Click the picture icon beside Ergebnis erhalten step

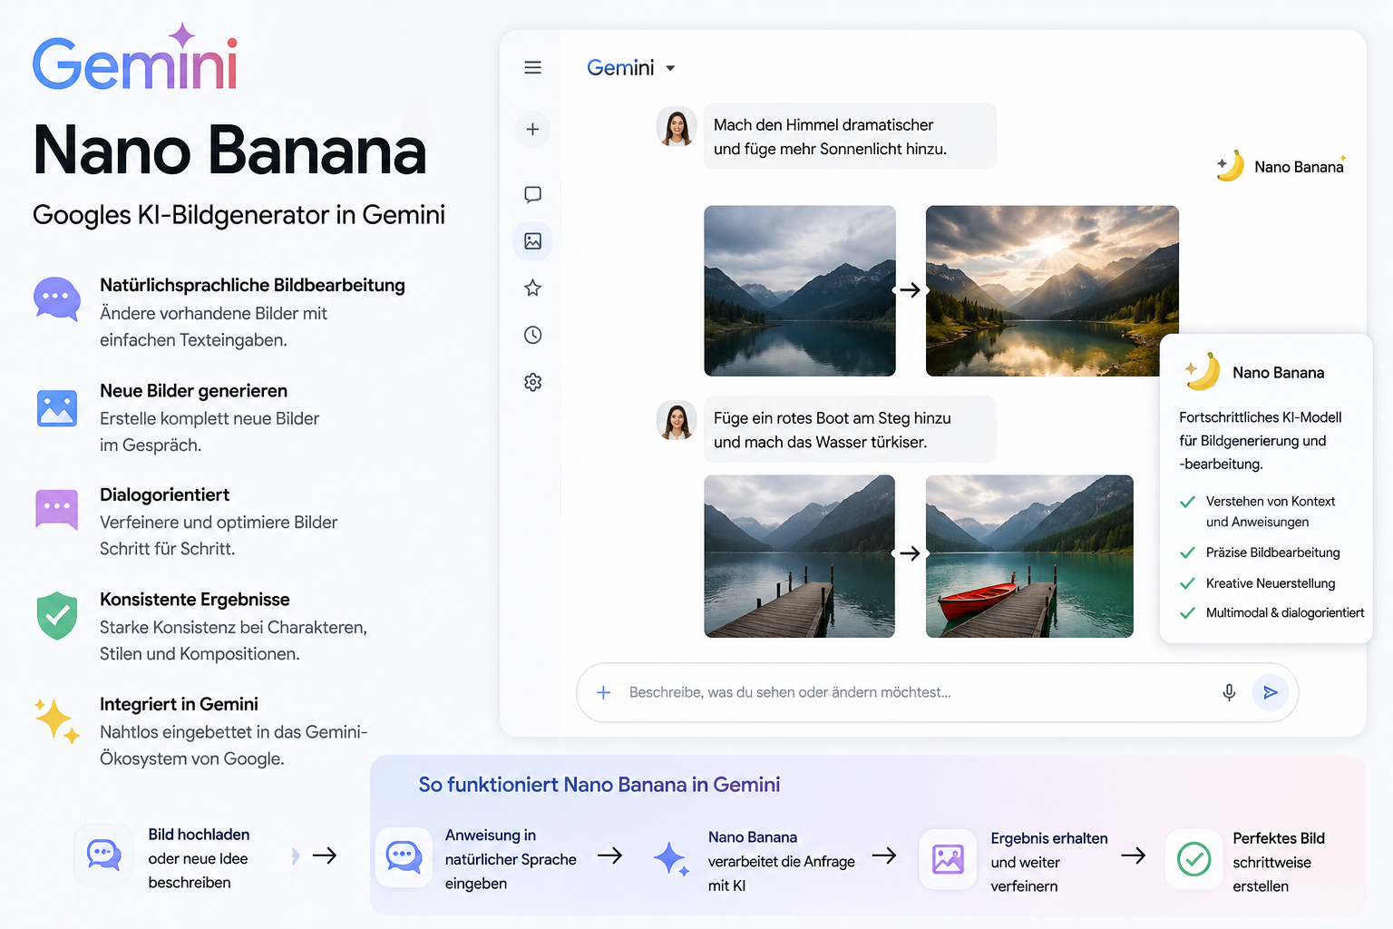tap(948, 858)
